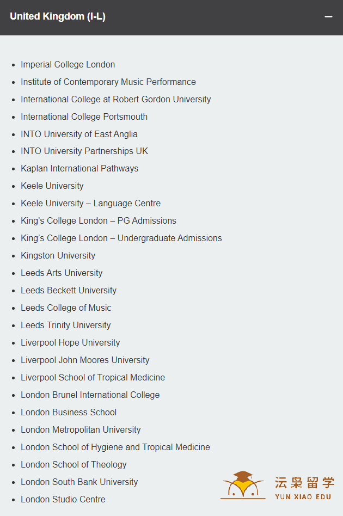343x516 pixels.
Task: Select Liverpool John Moores University
Action: [85, 360]
